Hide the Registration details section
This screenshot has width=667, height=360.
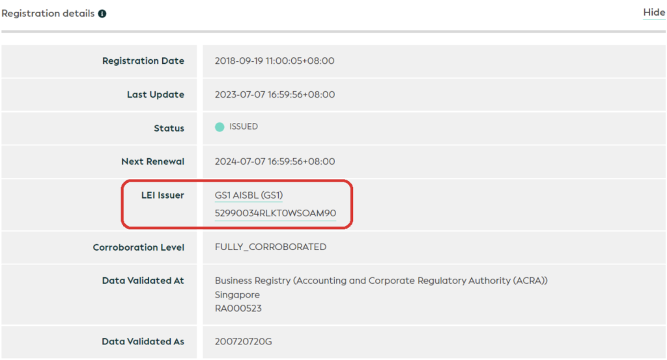(653, 12)
